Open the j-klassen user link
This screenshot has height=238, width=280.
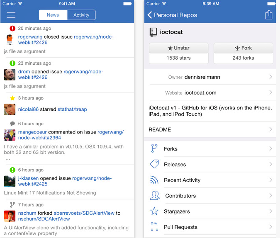[x=28, y=178]
